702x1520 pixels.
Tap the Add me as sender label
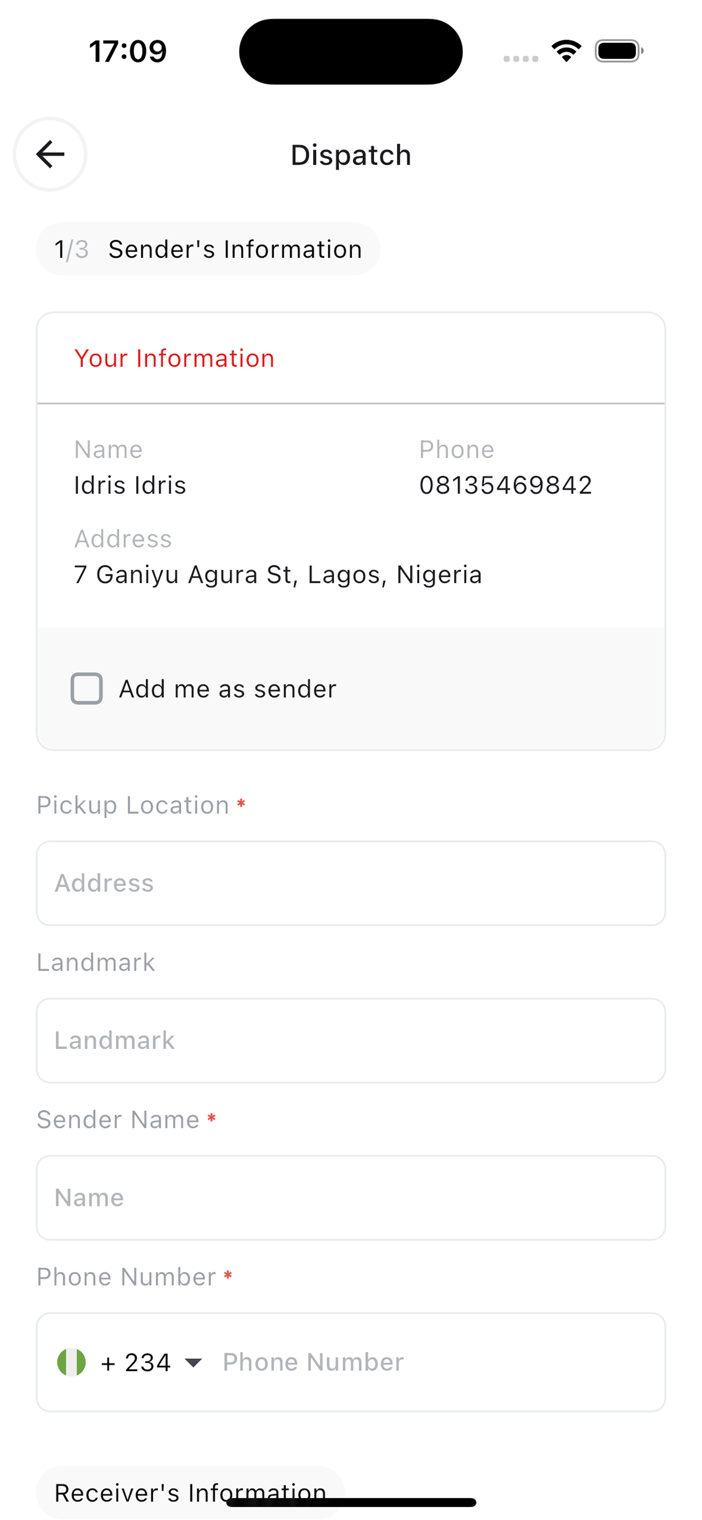coord(228,689)
